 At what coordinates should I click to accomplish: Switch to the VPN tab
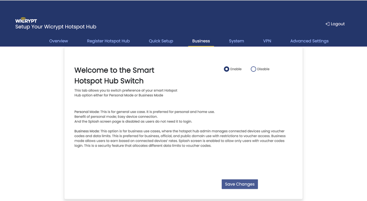click(x=267, y=41)
